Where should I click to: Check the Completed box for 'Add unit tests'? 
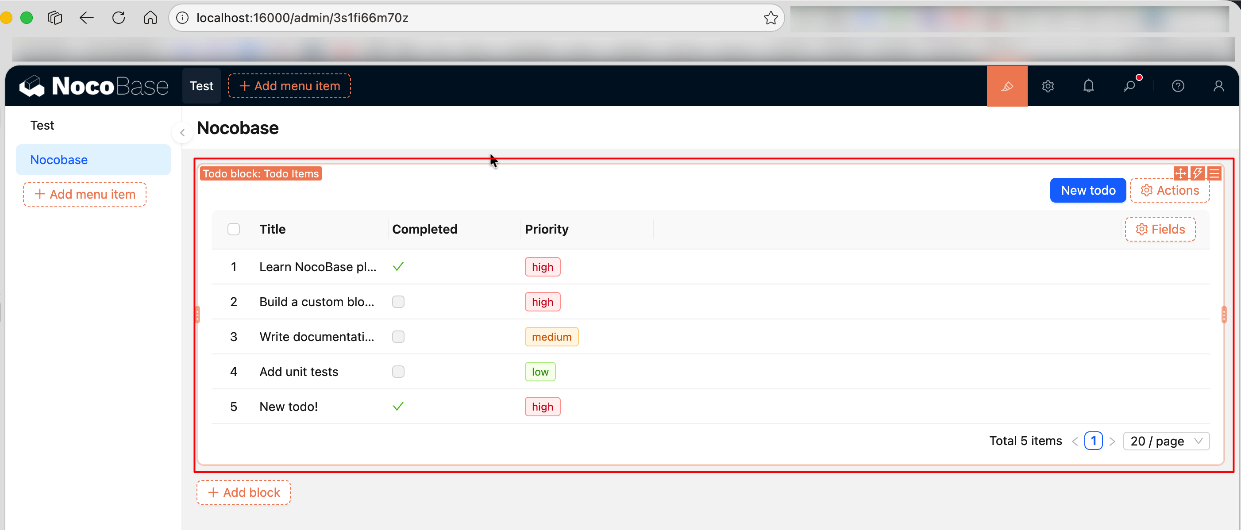click(398, 371)
